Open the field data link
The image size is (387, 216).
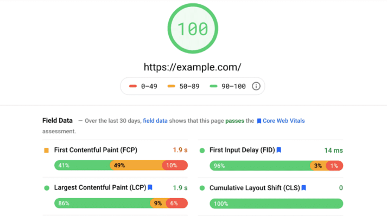[x=155, y=121]
